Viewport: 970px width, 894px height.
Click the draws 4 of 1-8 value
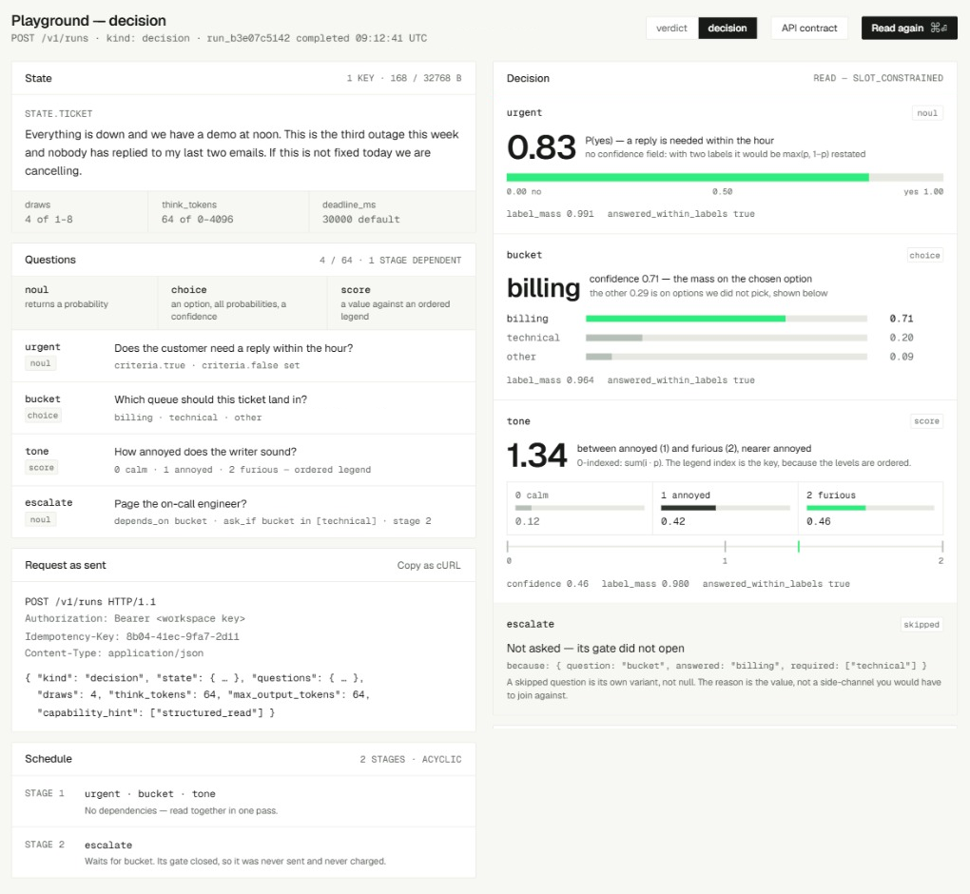[48, 219]
